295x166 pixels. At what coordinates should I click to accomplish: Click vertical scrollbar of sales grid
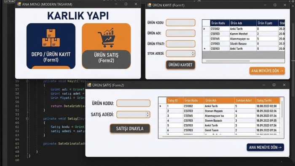click(282, 109)
